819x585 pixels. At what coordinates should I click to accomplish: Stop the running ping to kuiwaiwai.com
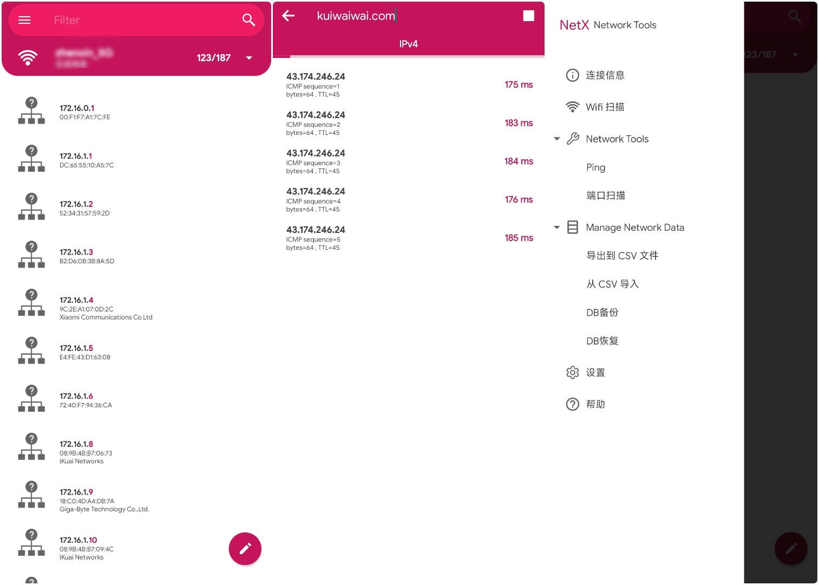pyautogui.click(x=528, y=16)
